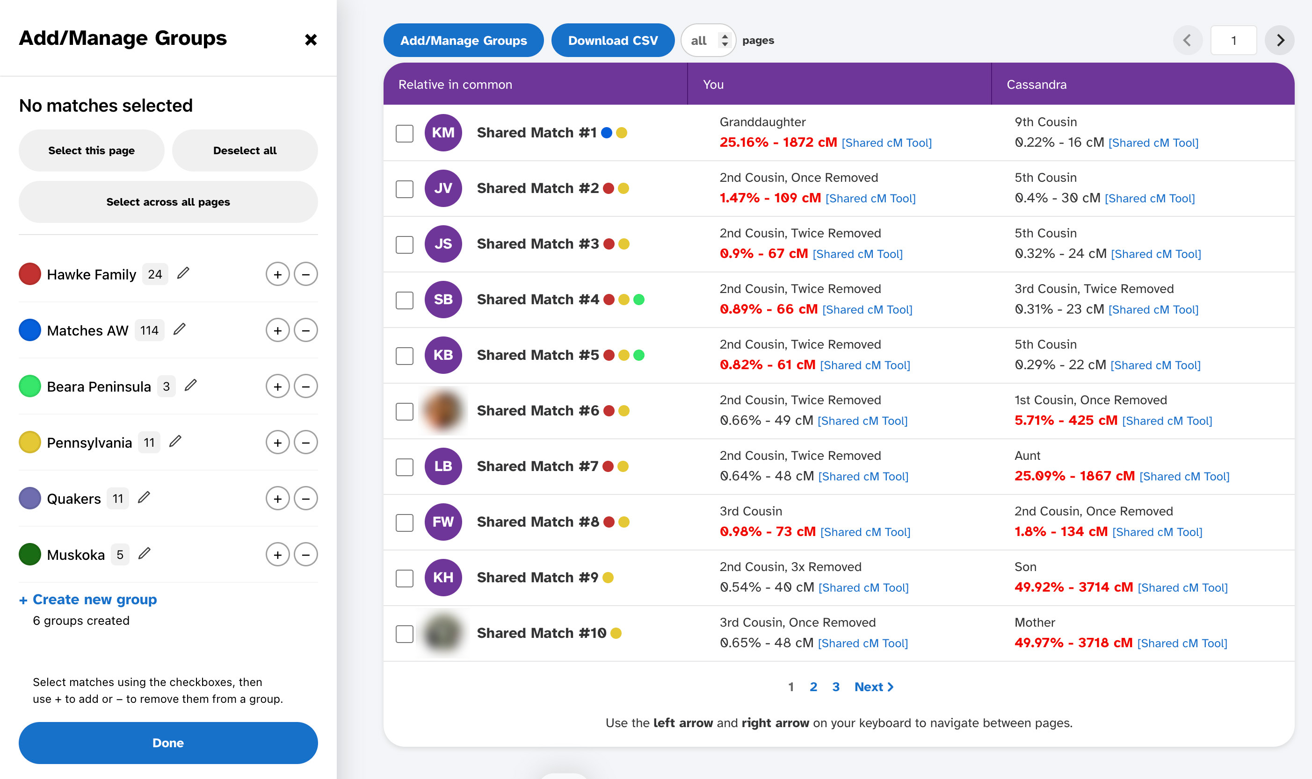The height and width of the screenshot is (779, 1312).
Task: Click the page number input field
Action: click(x=1233, y=40)
